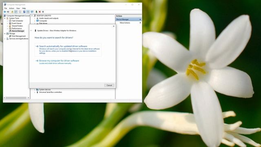This screenshot has height=147, width=261.
Task: Expand Audio inputs and outputs category
Action: pos(35,18)
